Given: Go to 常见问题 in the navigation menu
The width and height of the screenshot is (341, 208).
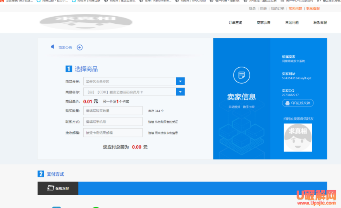Looking at the screenshot, I should [x=292, y=22].
